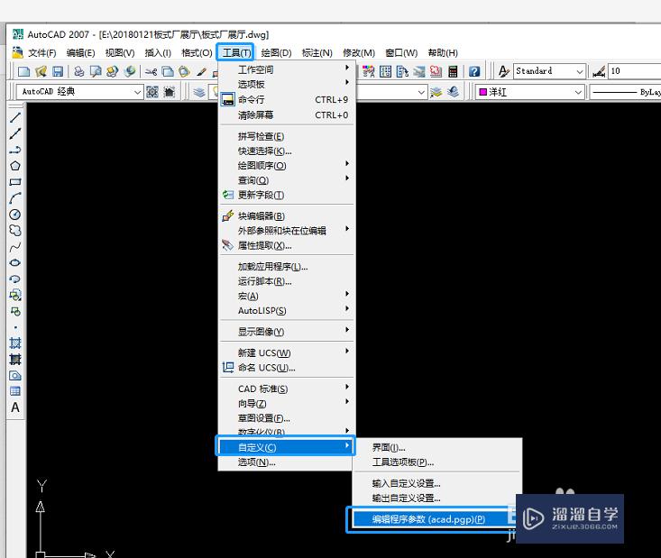Open the Standard text style dropdown

(x=549, y=71)
